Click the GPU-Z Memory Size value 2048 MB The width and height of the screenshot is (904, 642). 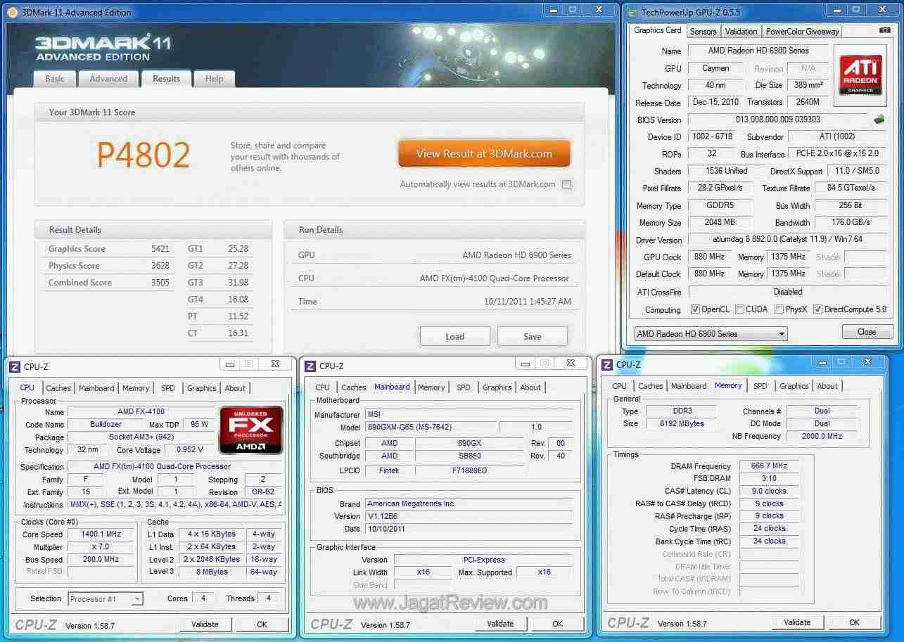click(x=721, y=222)
